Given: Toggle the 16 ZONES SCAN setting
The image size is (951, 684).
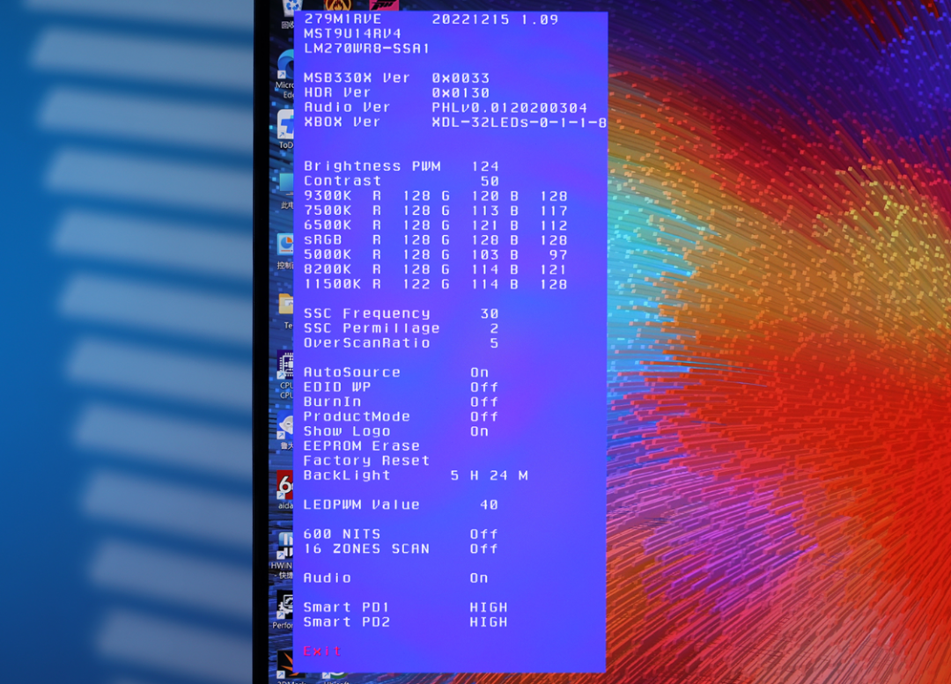Looking at the screenshot, I should [401, 548].
